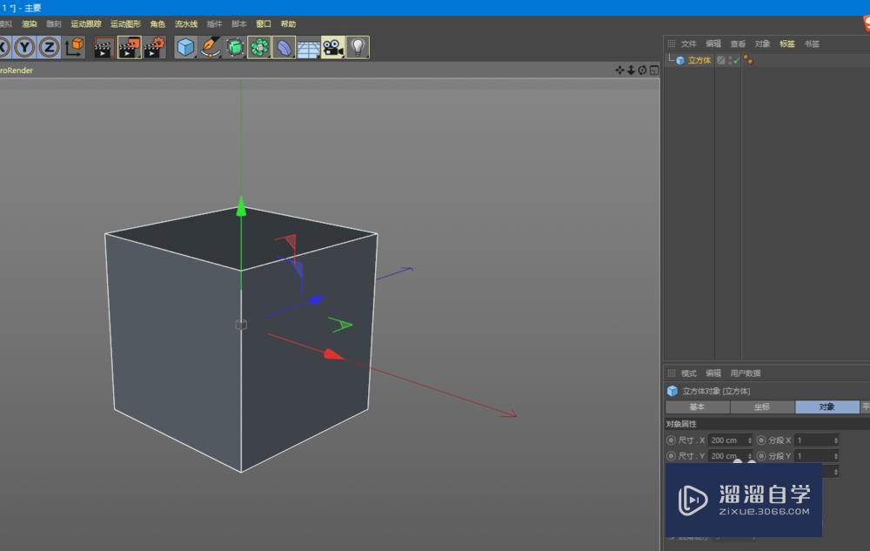This screenshot has height=551, width=870.
Task: Select 立方体 in the object tree
Action: (699, 60)
